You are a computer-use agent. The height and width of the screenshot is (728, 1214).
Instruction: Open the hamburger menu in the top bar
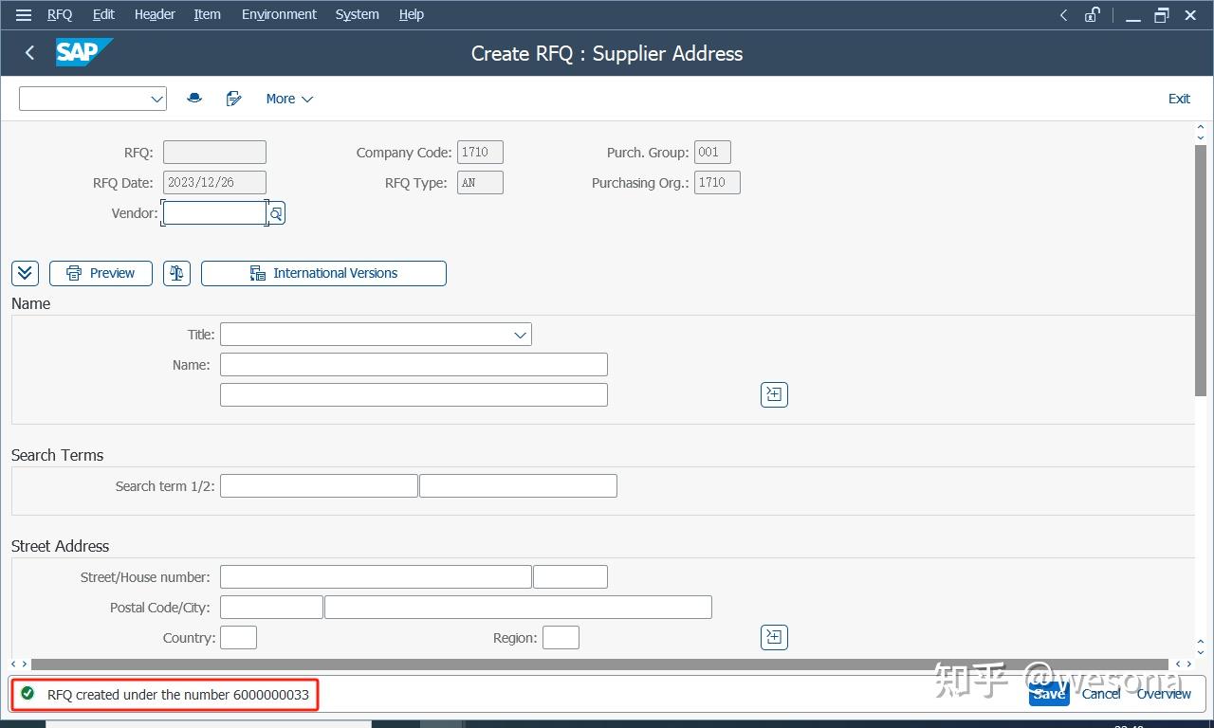[24, 14]
